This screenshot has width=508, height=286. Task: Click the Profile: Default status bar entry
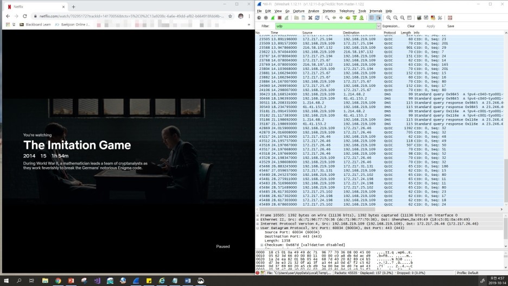click(467, 273)
